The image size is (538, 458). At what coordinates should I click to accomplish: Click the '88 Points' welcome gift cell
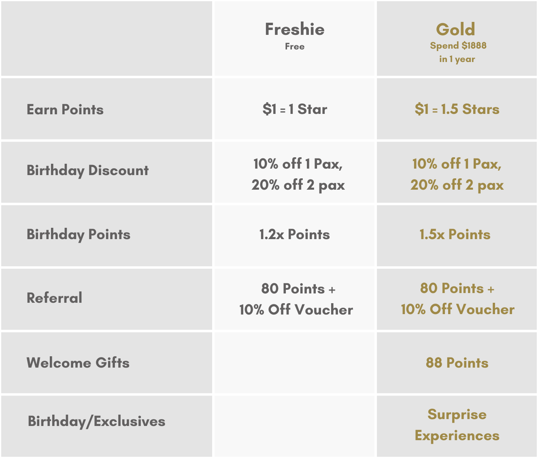(457, 363)
